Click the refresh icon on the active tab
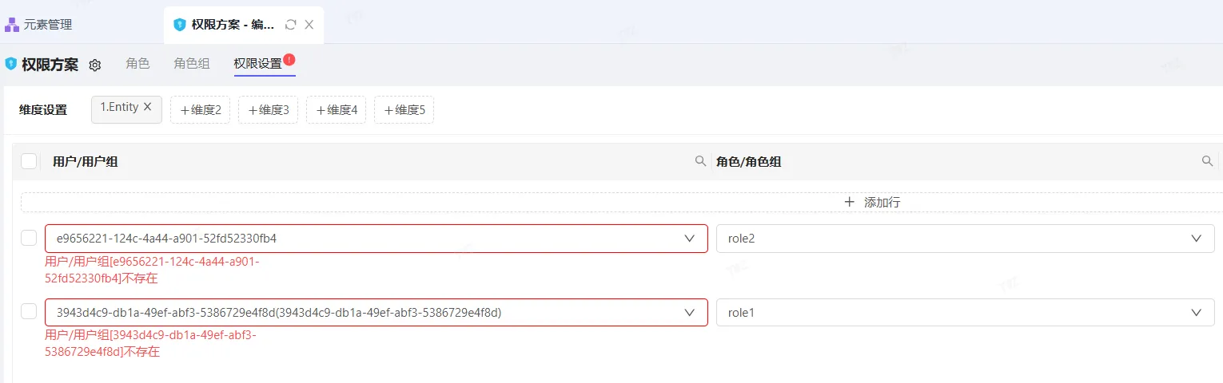 click(x=291, y=25)
